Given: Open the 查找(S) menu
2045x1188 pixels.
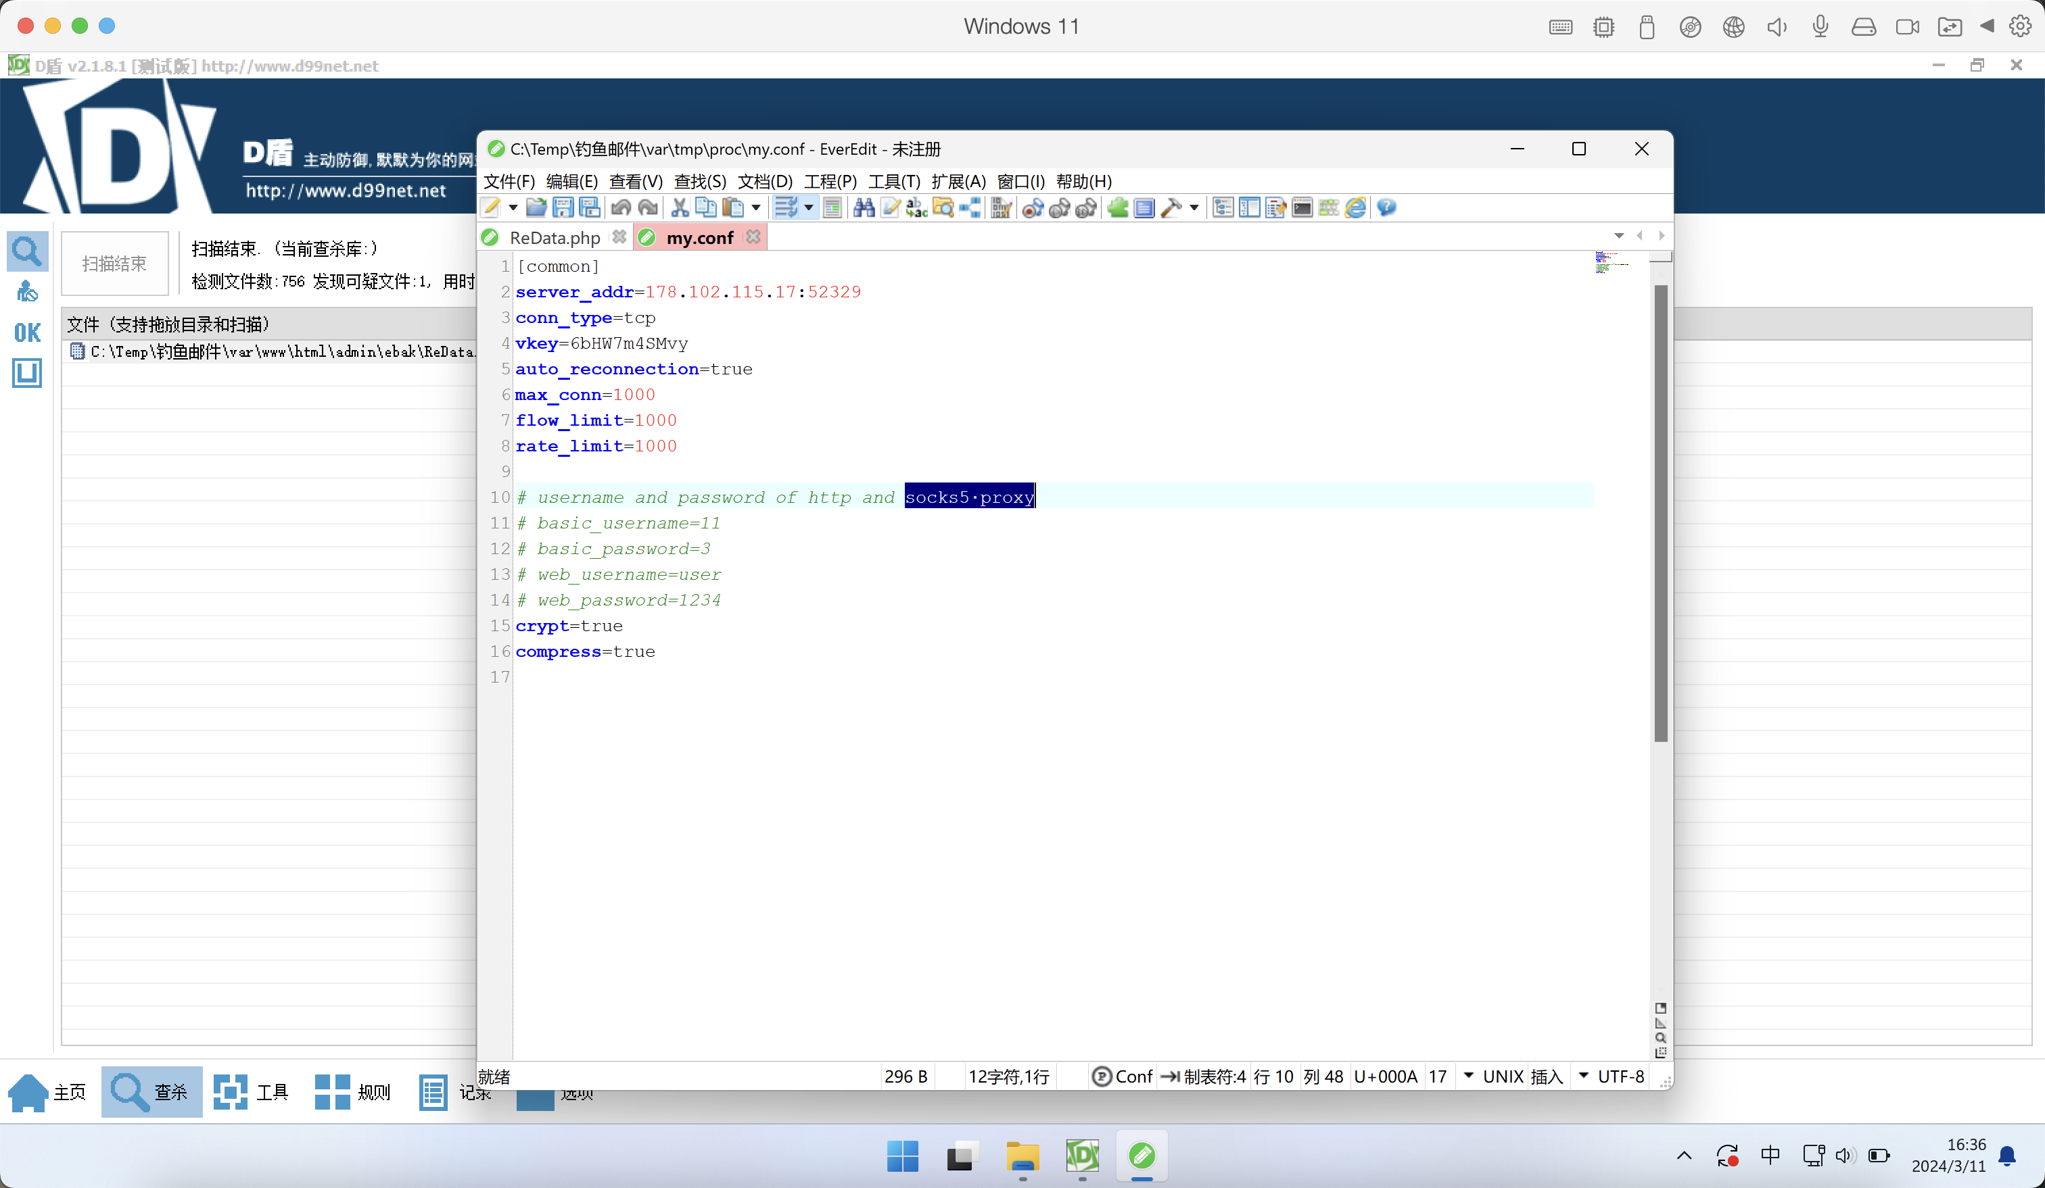Looking at the screenshot, I should pyautogui.click(x=699, y=182).
